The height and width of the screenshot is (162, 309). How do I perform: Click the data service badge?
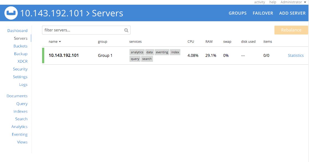click(x=149, y=52)
